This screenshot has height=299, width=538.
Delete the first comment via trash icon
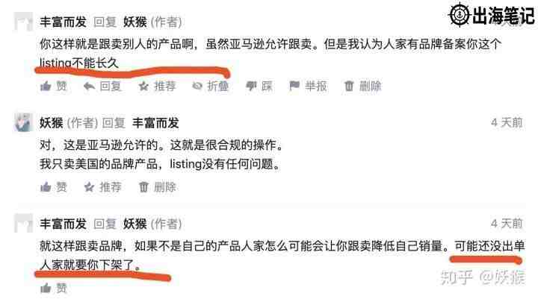349,86
